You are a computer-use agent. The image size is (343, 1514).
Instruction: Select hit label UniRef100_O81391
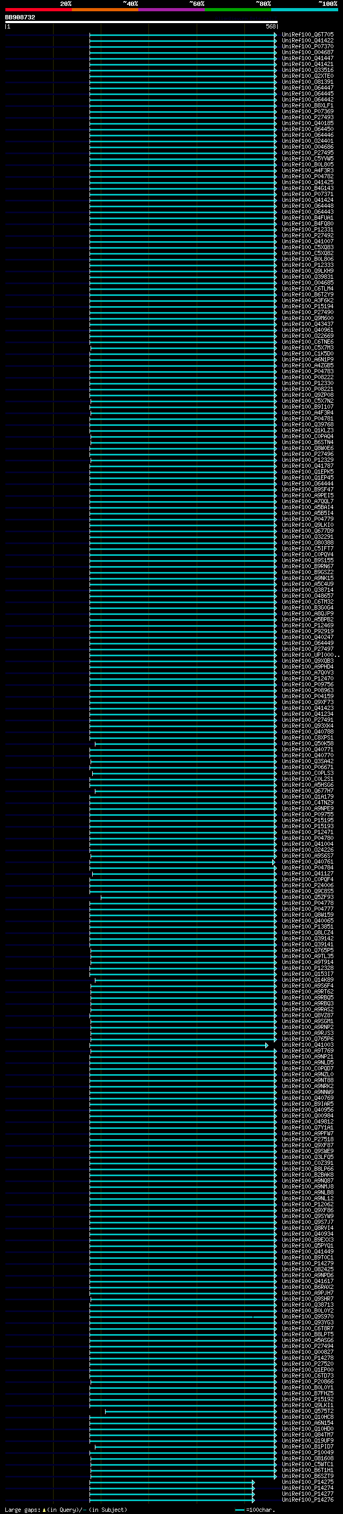[x=308, y=82]
